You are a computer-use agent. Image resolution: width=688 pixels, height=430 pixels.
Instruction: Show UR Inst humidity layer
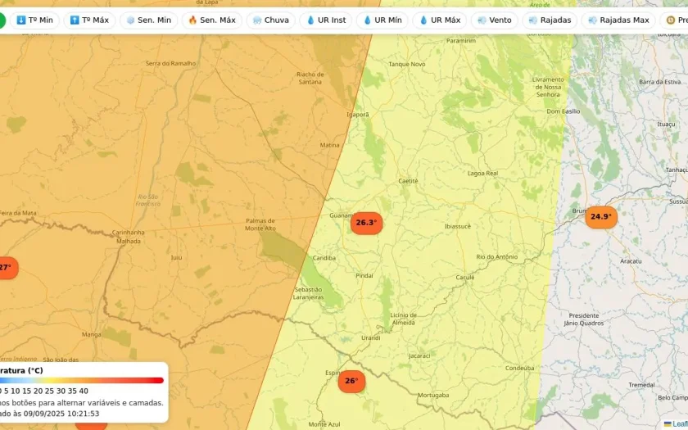pyautogui.click(x=326, y=20)
